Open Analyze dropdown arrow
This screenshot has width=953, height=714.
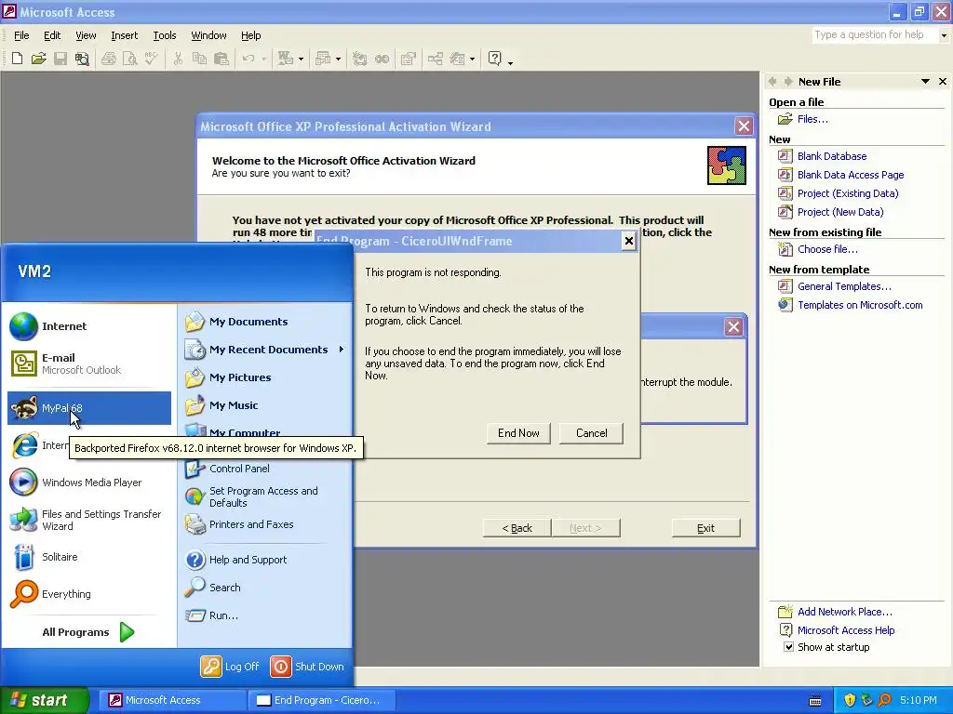click(x=338, y=59)
